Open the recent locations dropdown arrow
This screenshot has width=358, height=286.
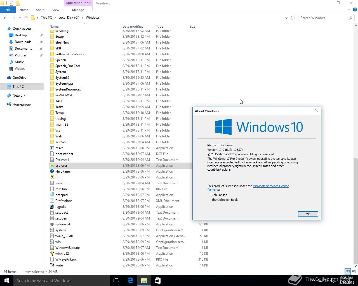coord(20,18)
